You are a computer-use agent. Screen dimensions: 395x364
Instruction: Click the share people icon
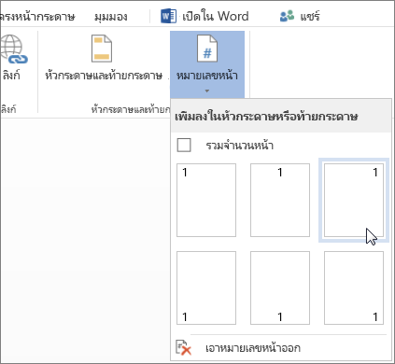tap(287, 16)
